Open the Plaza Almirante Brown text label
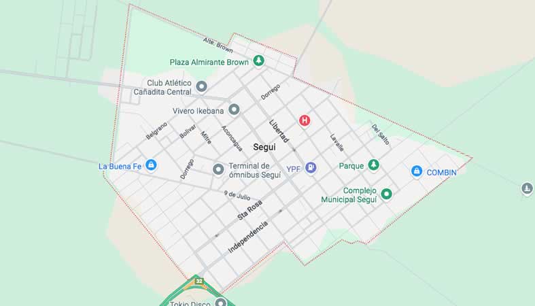The height and width of the screenshot is (306, 535). [209, 63]
